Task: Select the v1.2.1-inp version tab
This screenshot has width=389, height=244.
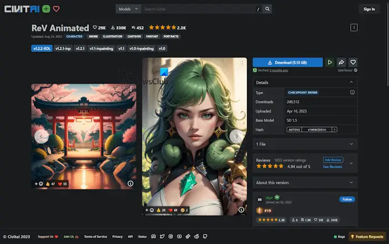Action: coord(63,48)
